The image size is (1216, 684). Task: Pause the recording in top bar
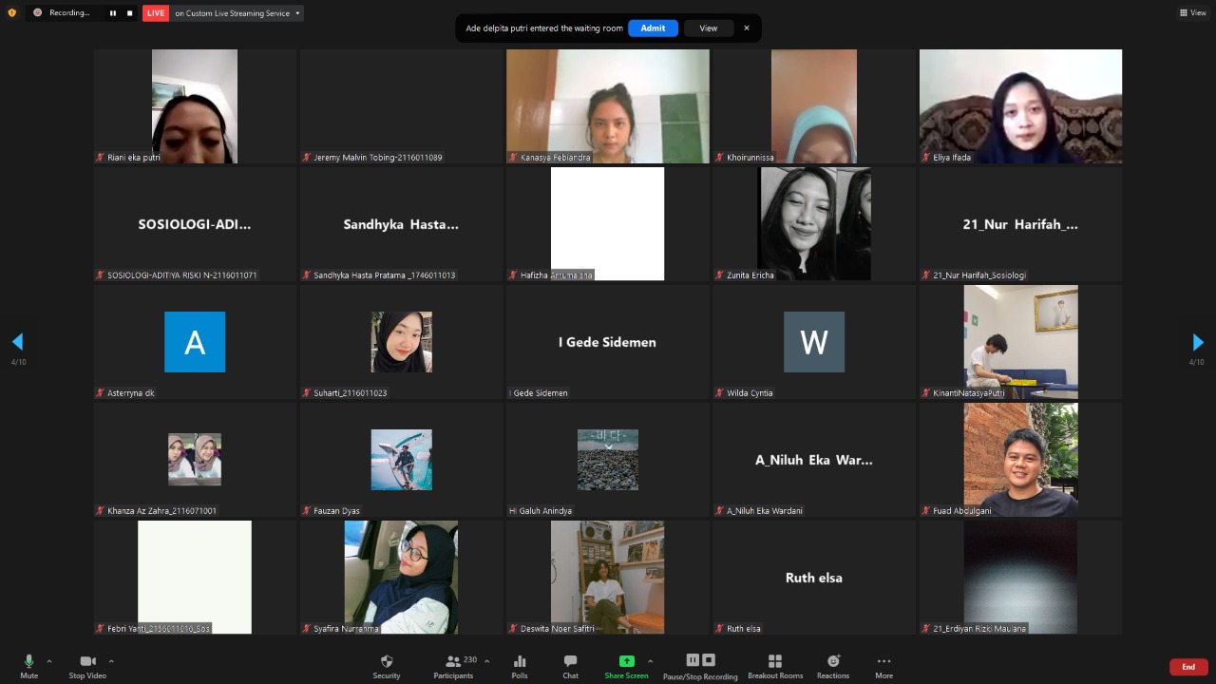click(112, 13)
